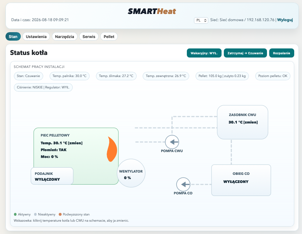Click the SCHEMAT PRACY INSTALACJI label
The height and width of the screenshot is (234, 302).
39,67
